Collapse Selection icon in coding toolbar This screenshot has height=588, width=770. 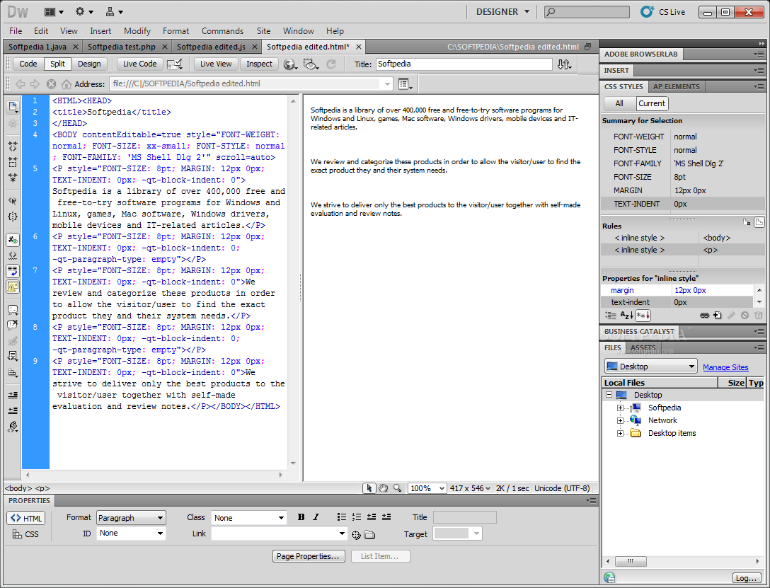tap(13, 162)
